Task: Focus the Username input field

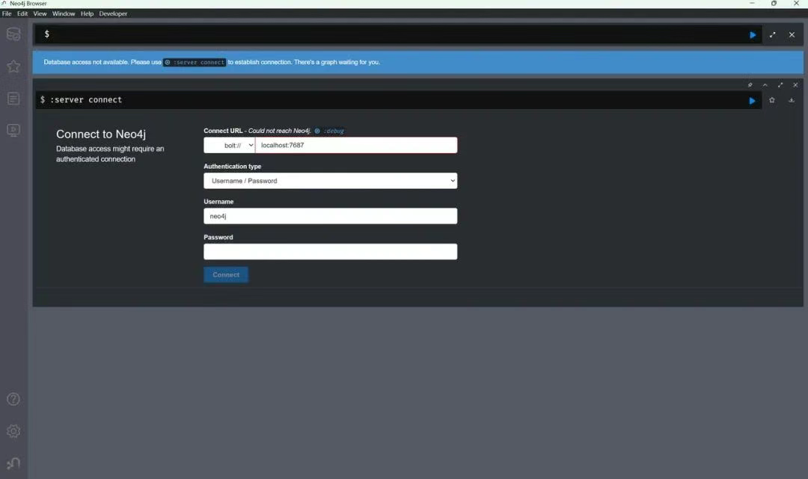Action: [x=331, y=216]
